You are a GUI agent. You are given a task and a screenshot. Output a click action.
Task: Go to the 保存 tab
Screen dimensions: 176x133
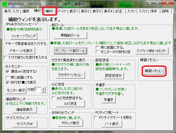(154, 11)
